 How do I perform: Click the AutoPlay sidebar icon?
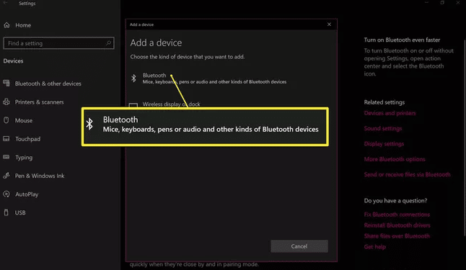[x=6, y=194]
